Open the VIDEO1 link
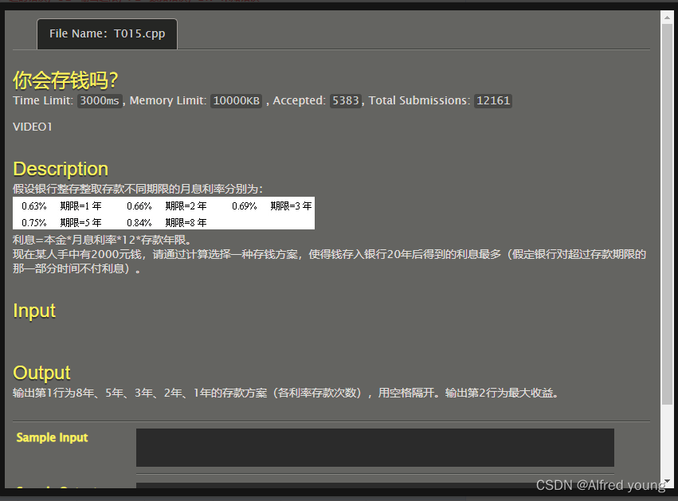 click(x=32, y=126)
